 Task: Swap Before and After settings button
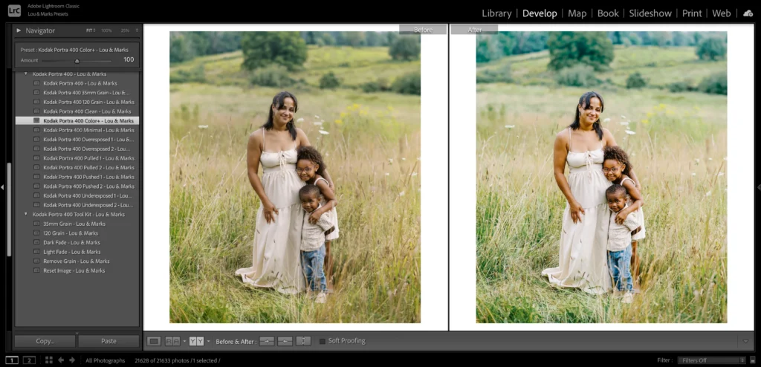click(303, 341)
